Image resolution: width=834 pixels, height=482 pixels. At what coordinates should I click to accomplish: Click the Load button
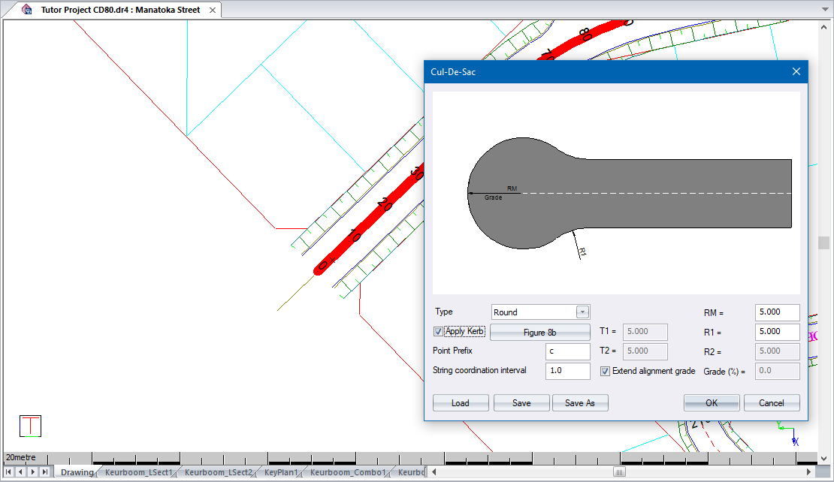[461, 403]
